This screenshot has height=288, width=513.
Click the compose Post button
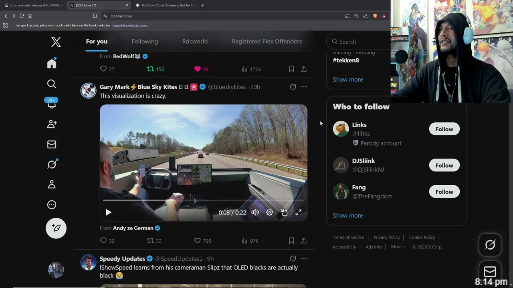point(56,228)
